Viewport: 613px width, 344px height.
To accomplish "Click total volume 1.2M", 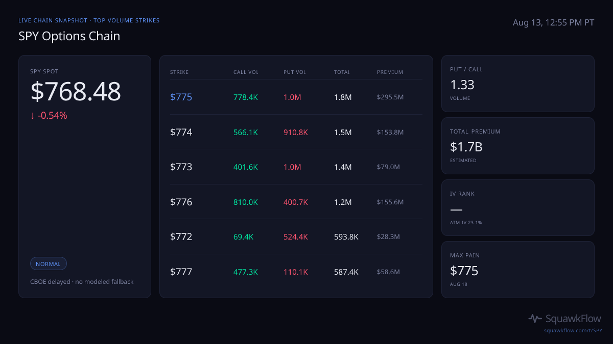I will (343, 202).
